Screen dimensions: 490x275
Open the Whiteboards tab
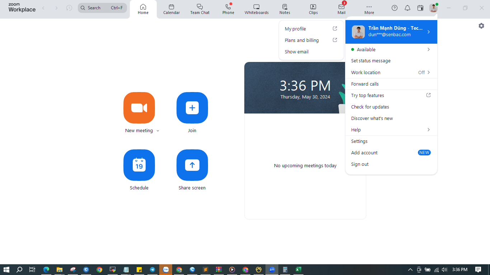pyautogui.click(x=256, y=9)
